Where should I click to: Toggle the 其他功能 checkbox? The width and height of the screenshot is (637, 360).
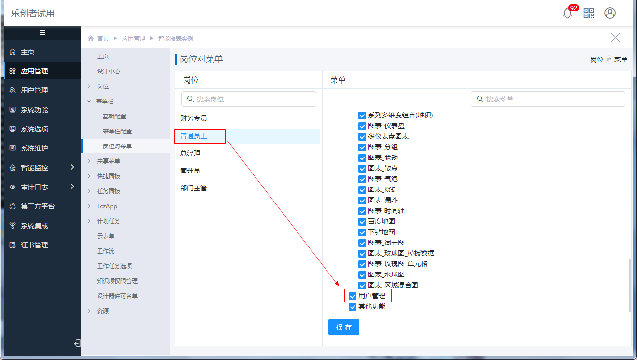tap(353, 307)
